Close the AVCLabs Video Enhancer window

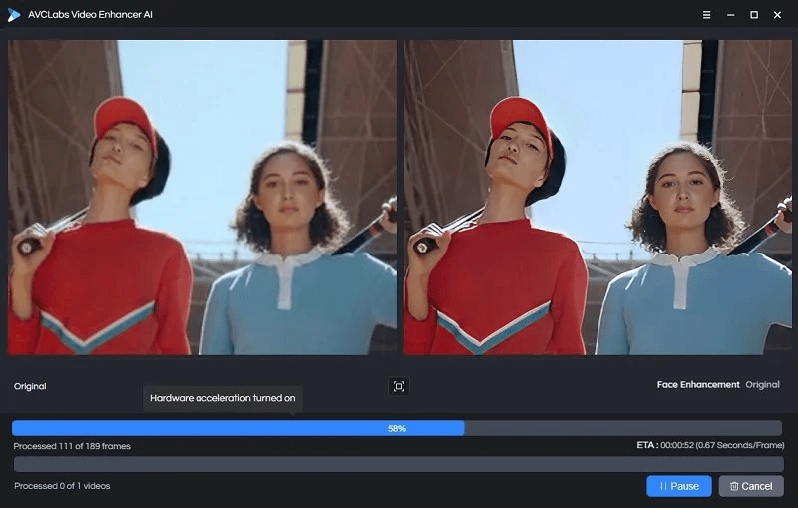coord(778,15)
